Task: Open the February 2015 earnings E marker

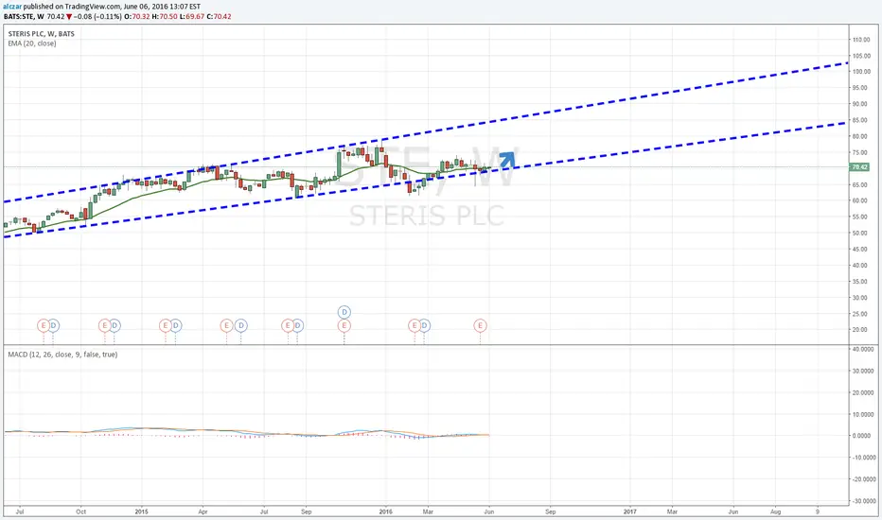Action: click(x=165, y=325)
